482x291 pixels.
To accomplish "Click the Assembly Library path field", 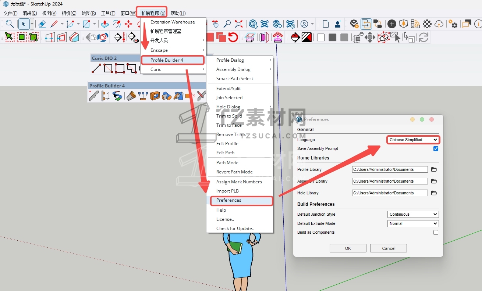I will pyautogui.click(x=390, y=181).
